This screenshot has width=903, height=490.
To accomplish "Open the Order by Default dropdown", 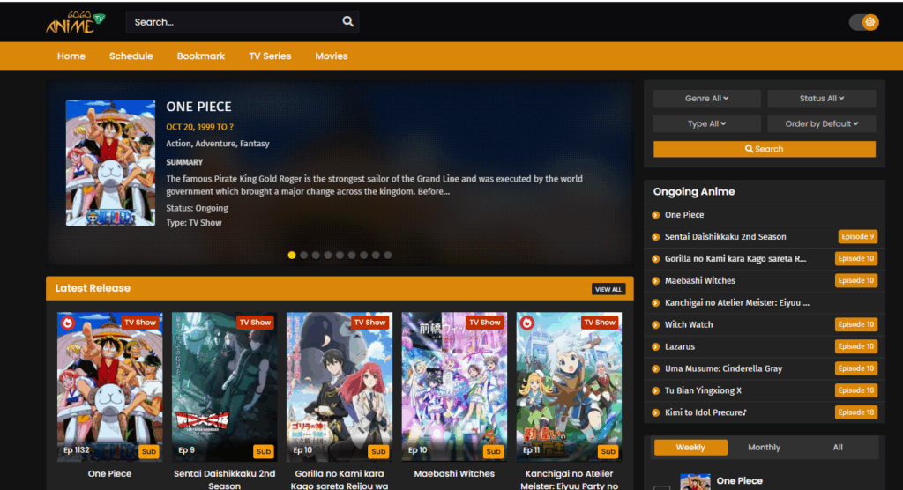I will pos(822,124).
